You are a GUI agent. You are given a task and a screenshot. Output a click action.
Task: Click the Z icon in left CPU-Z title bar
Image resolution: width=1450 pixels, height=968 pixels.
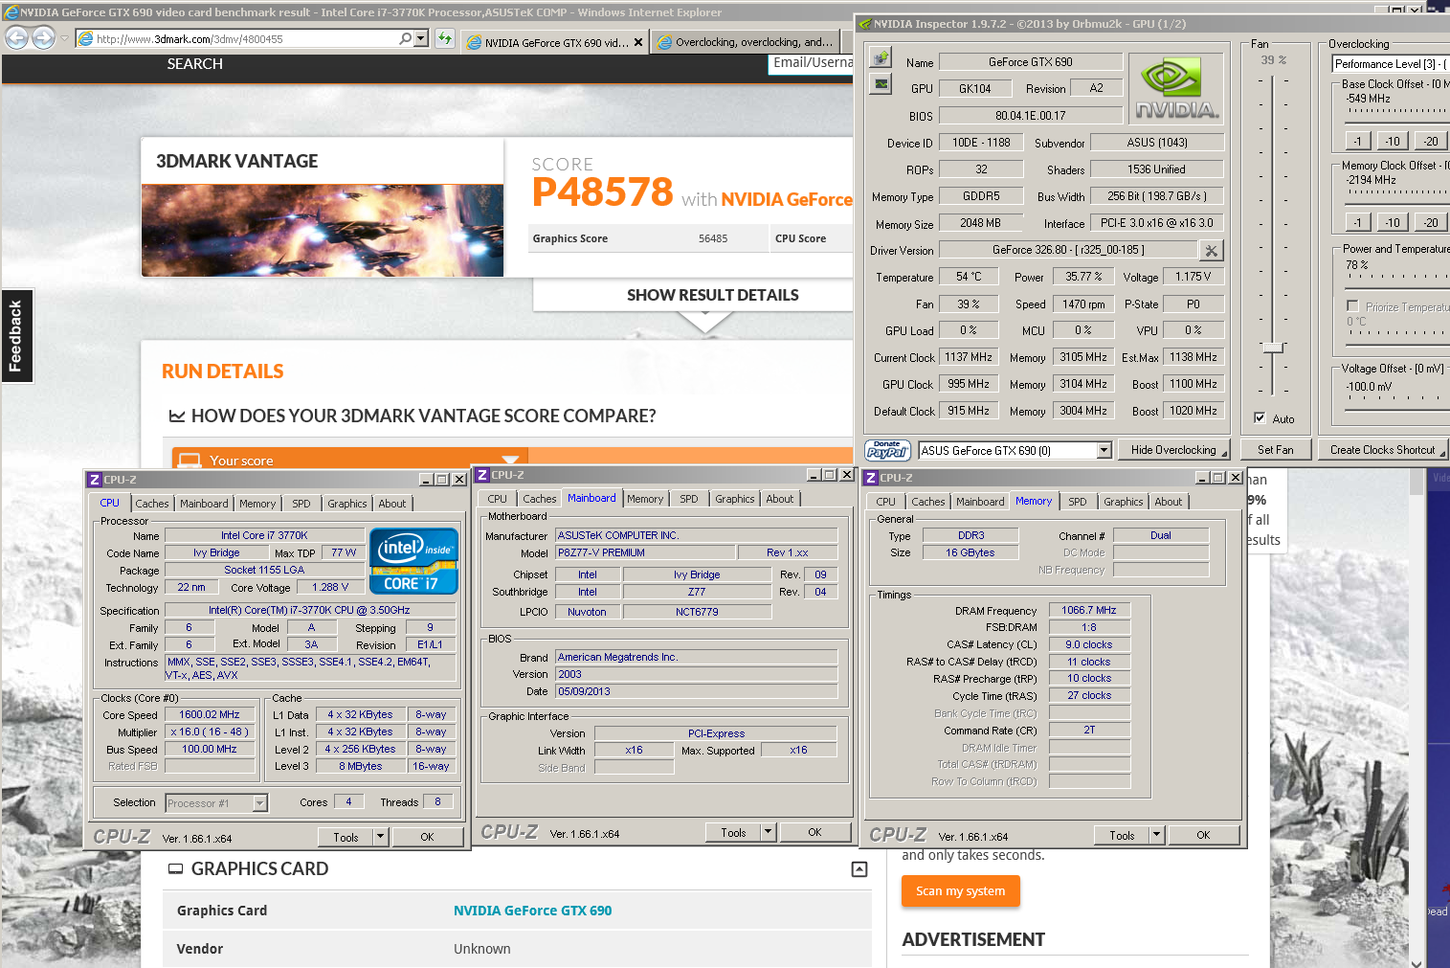[x=95, y=480]
